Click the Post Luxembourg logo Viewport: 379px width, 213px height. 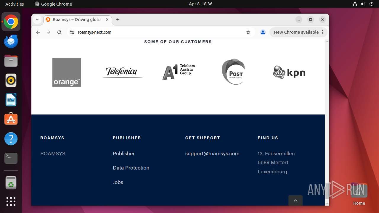(233, 72)
